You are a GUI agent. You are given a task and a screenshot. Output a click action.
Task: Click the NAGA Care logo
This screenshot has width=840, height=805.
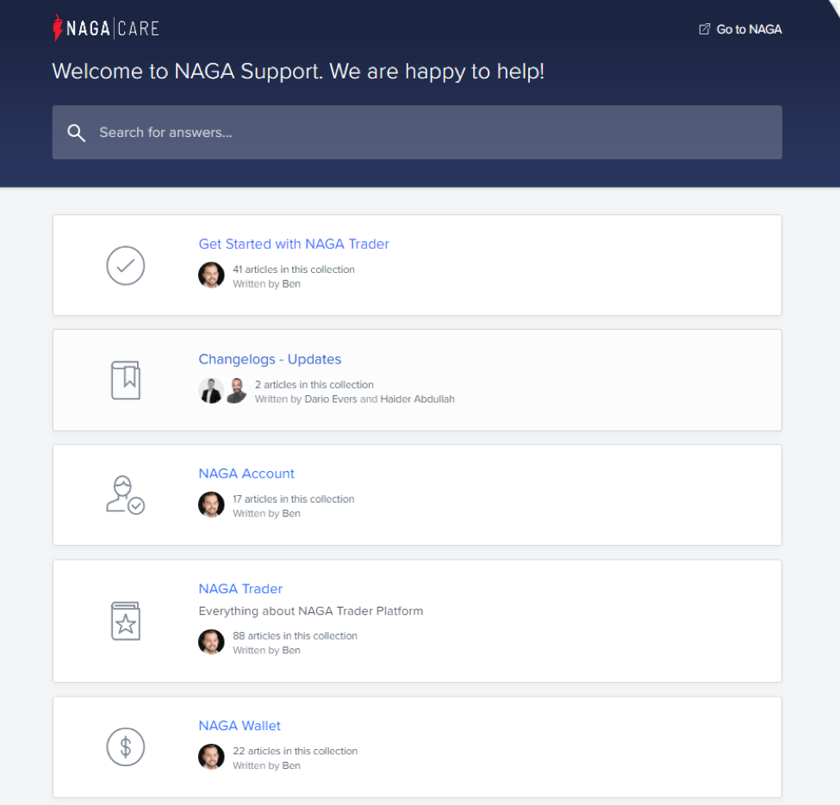106,28
